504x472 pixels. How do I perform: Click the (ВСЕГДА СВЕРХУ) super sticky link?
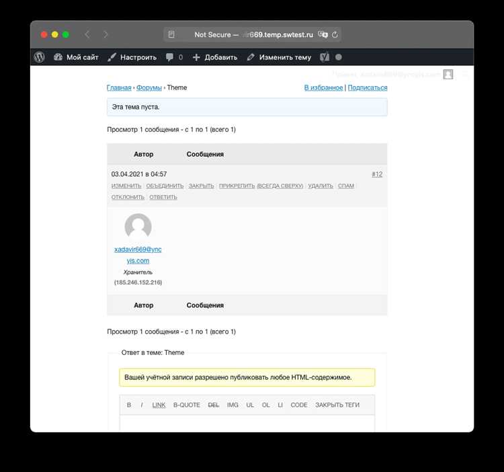[280, 186]
